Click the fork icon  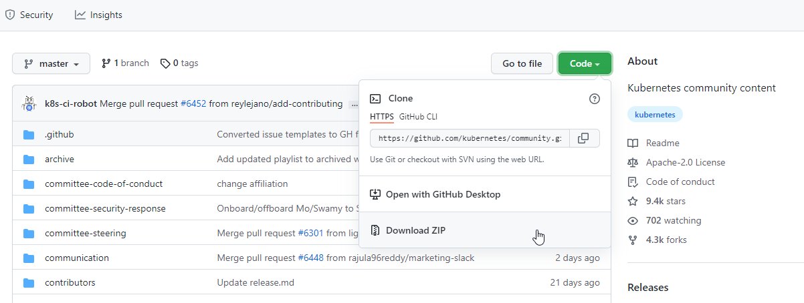[x=633, y=240]
